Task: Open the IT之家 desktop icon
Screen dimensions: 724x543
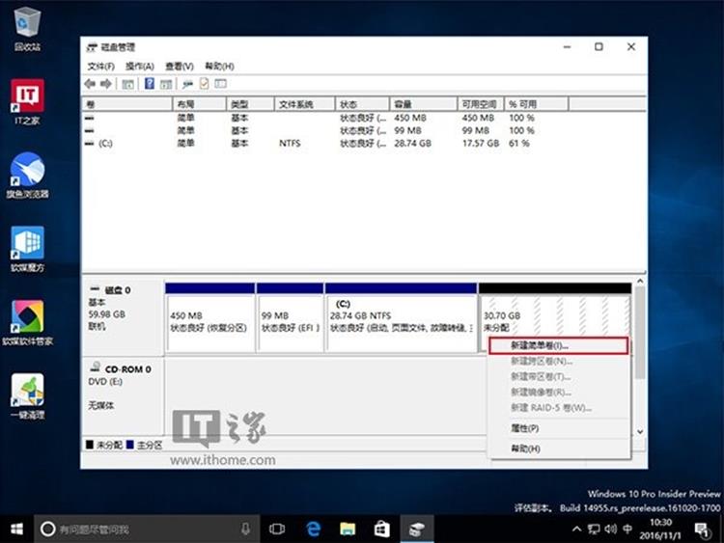Action: 27,97
